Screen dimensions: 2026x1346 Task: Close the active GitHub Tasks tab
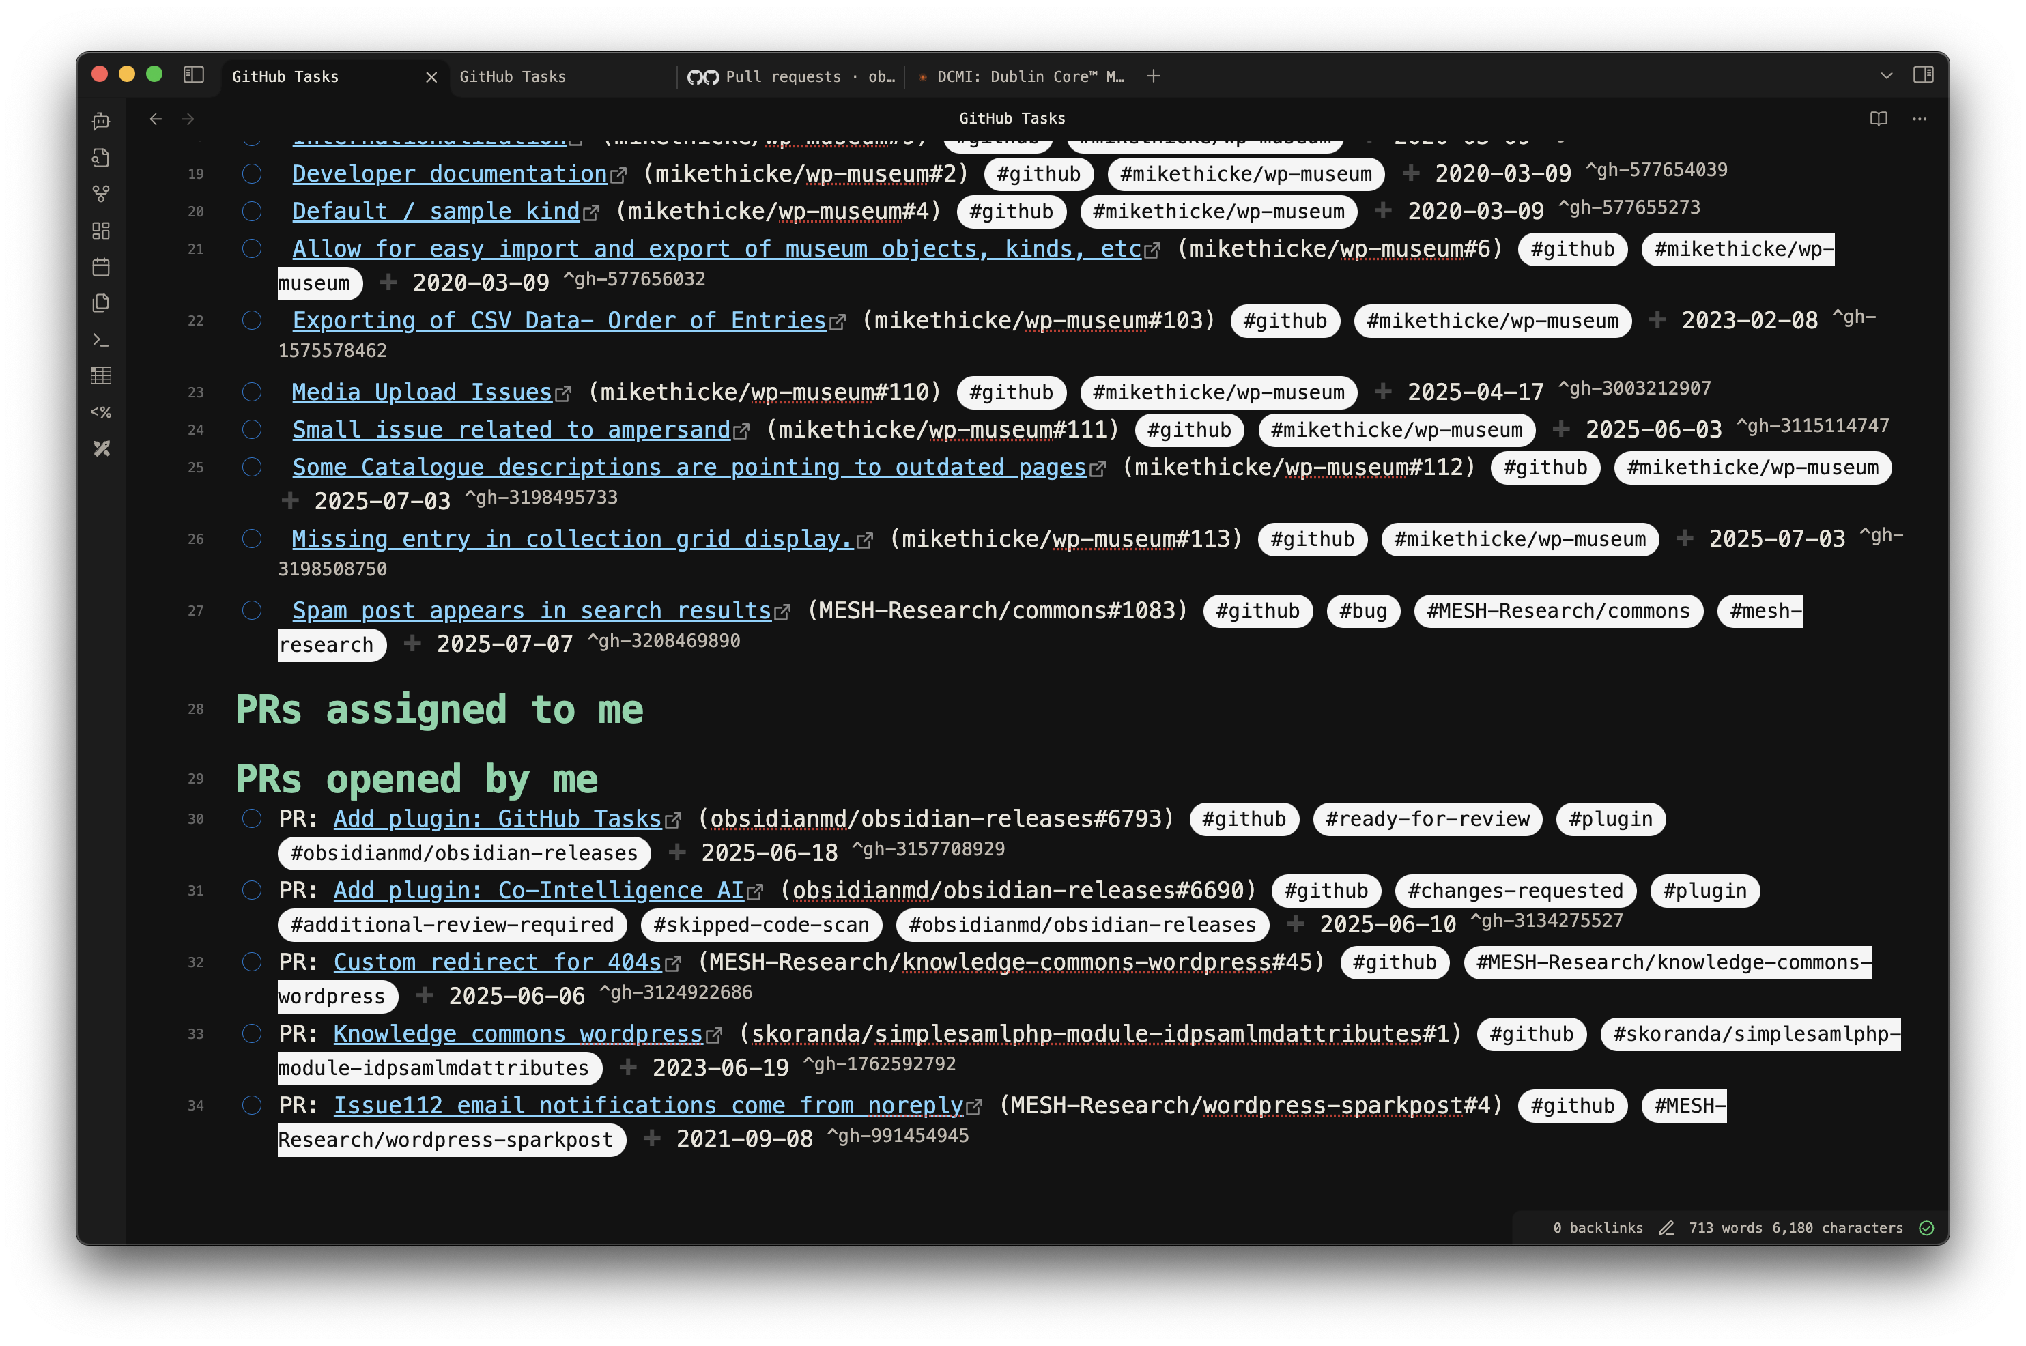[x=431, y=77]
